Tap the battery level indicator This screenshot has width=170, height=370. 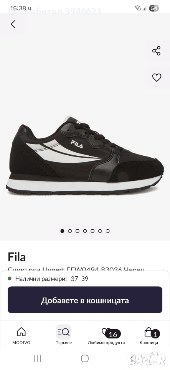[x=154, y=8]
